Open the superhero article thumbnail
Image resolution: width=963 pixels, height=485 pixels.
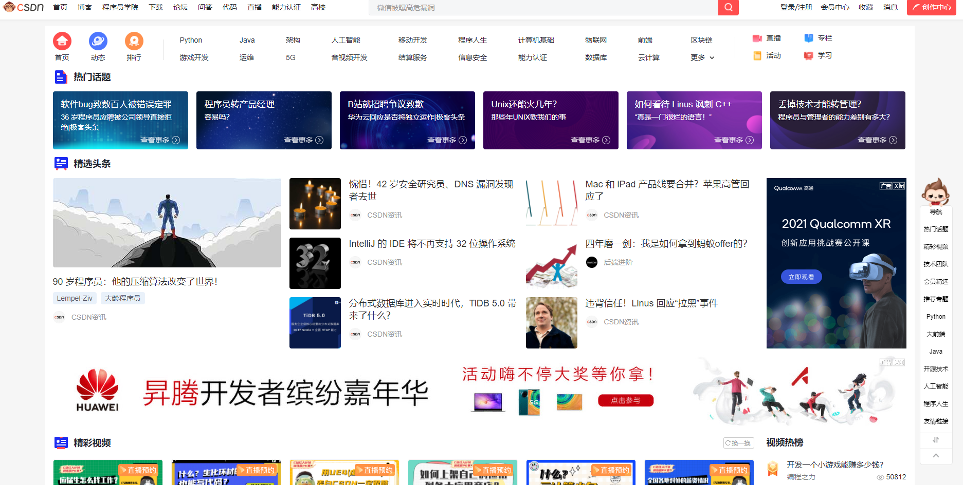tap(167, 223)
